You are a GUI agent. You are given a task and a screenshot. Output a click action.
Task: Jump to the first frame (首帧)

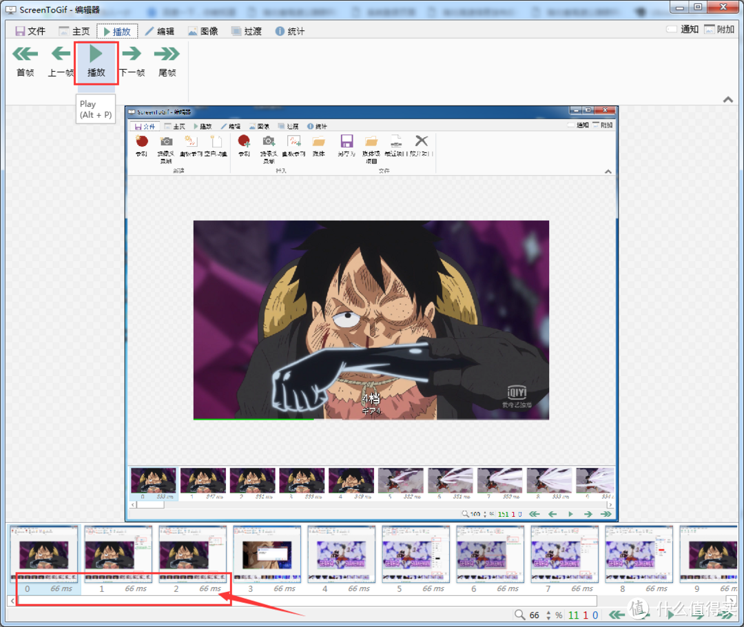pos(25,61)
